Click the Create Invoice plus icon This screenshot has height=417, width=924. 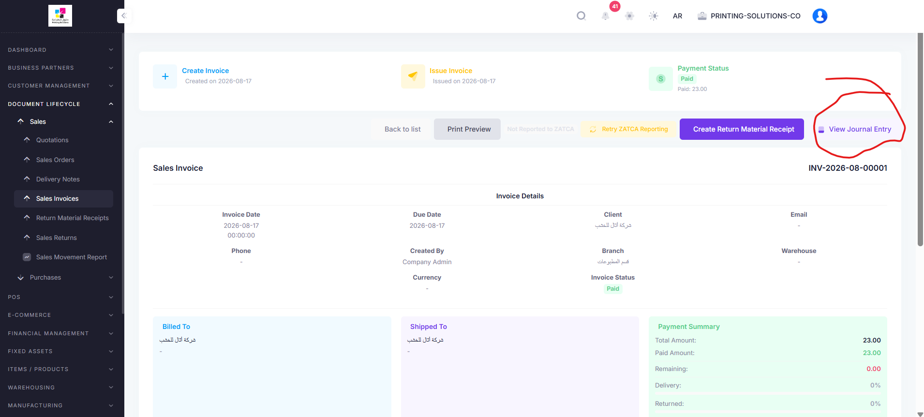165,76
